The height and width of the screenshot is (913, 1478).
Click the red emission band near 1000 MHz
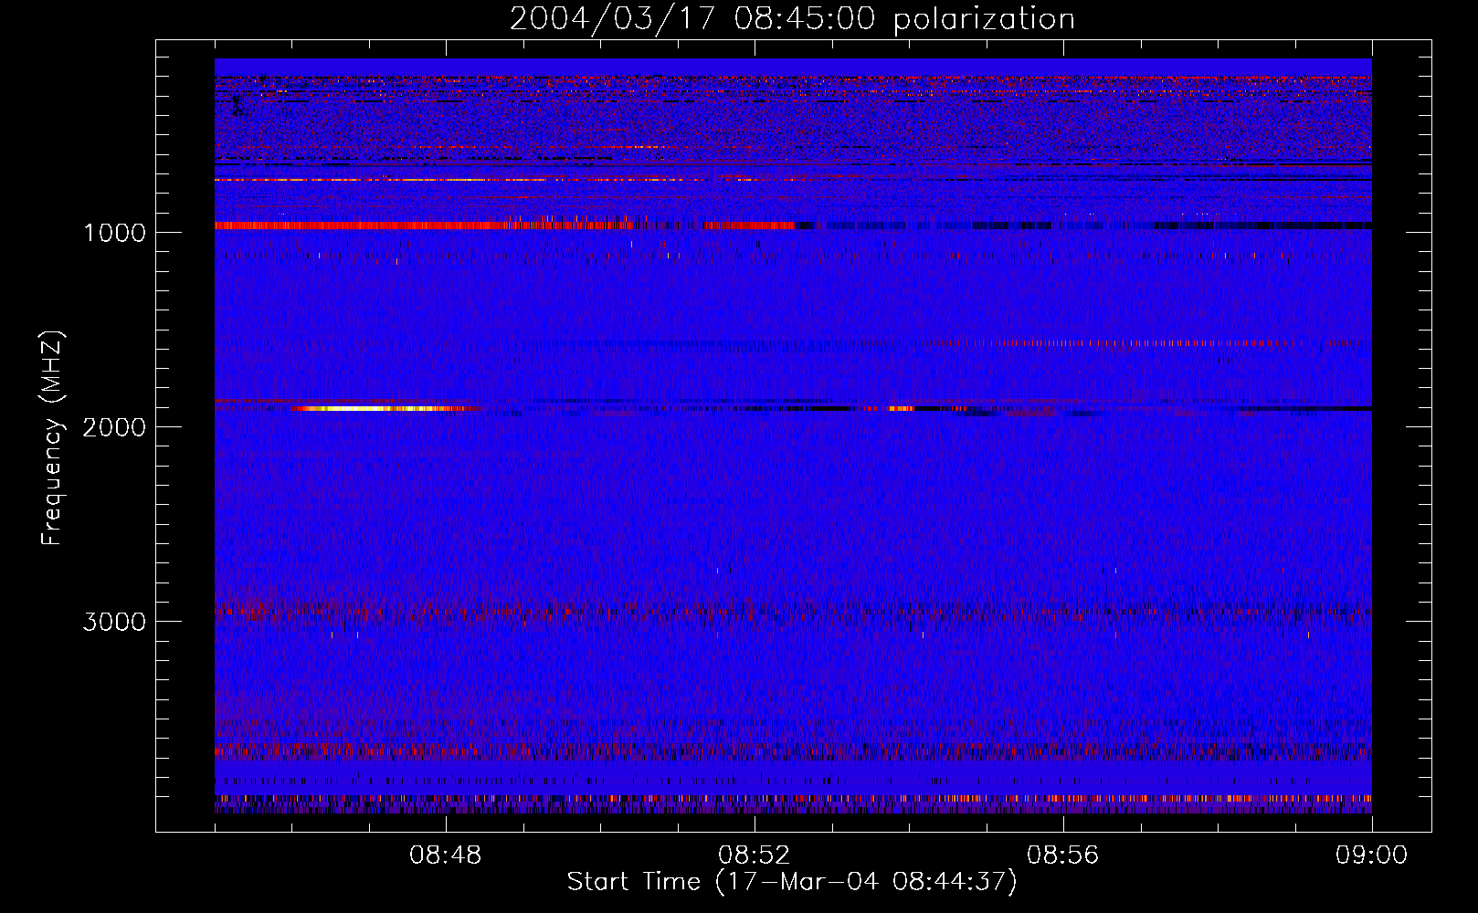[504, 226]
